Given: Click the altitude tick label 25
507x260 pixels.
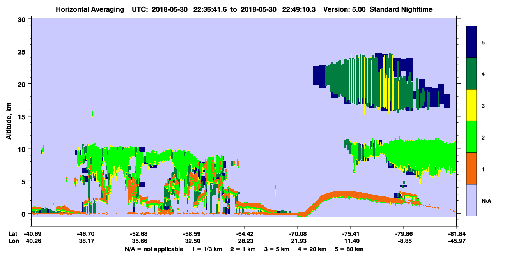Looking at the screenshot, I should pyautogui.click(x=22, y=51).
